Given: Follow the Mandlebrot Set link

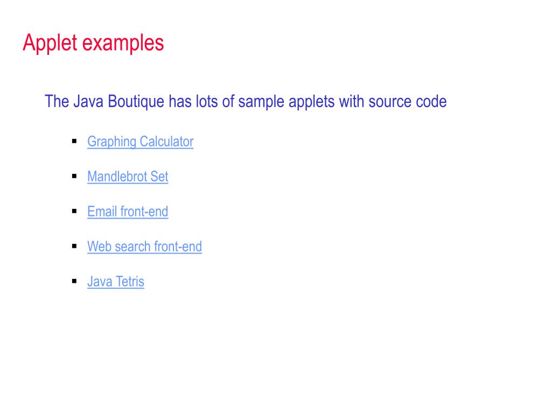Looking at the screenshot, I should click(128, 176).
